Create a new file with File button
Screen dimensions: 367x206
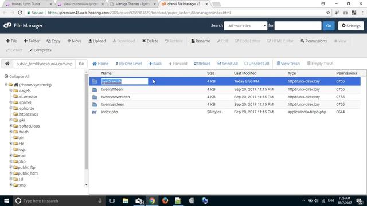point(11,41)
